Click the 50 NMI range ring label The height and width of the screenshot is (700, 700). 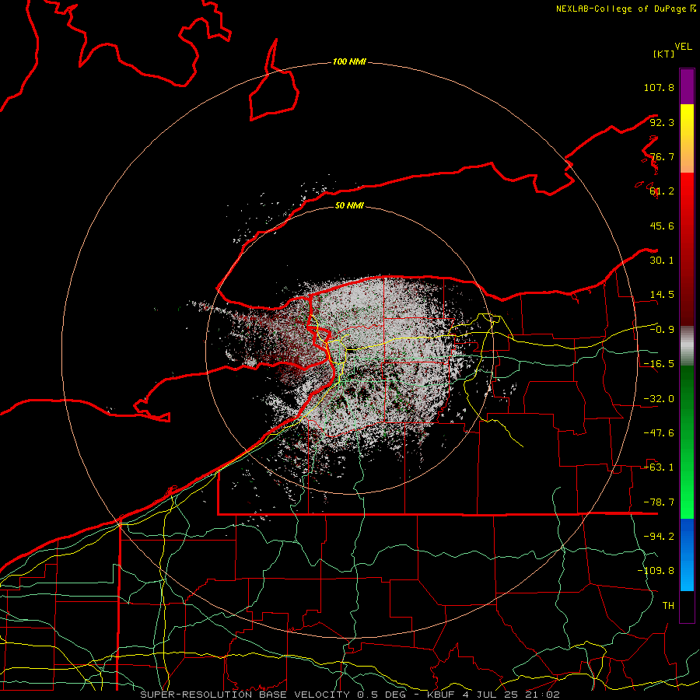click(x=349, y=206)
